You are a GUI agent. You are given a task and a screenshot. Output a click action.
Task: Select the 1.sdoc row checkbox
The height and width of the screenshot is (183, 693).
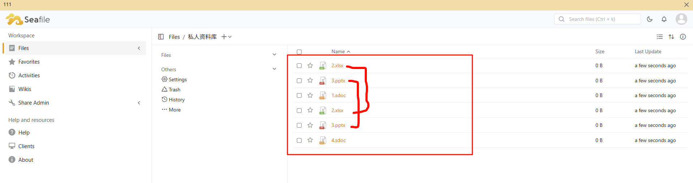point(299,96)
